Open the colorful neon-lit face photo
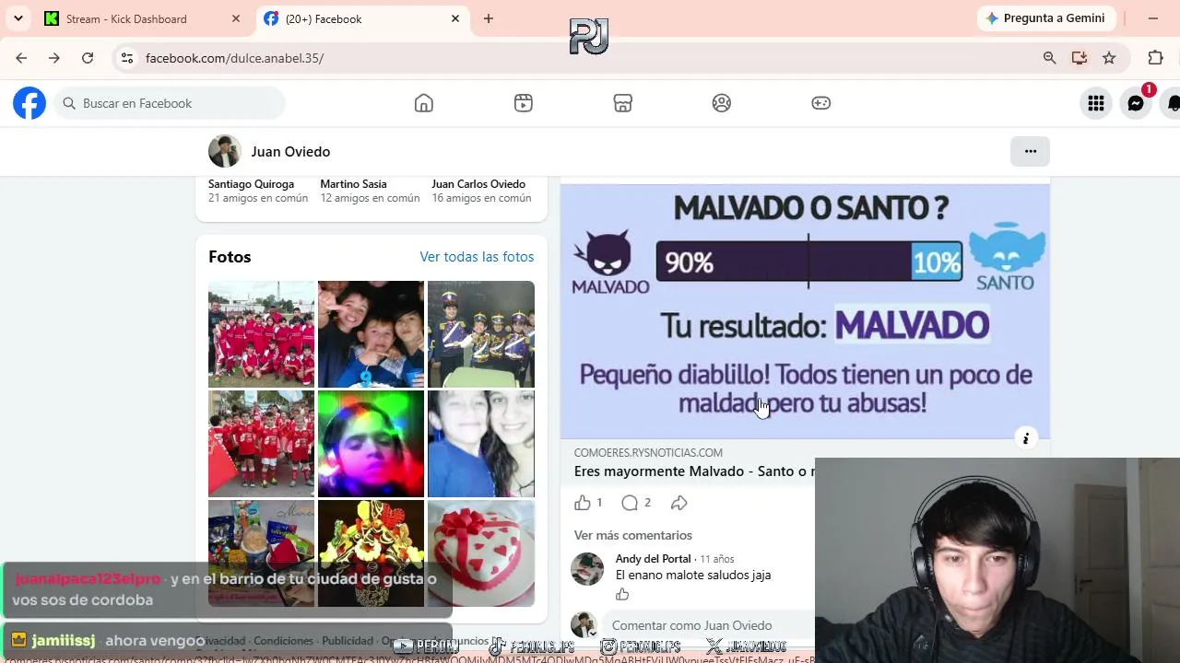 (371, 443)
